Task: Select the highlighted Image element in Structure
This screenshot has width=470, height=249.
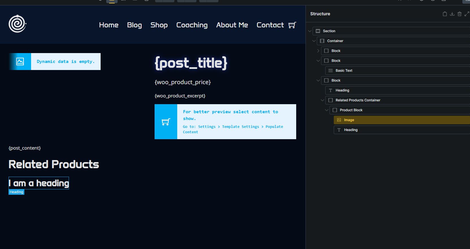Action: pyautogui.click(x=349, y=120)
